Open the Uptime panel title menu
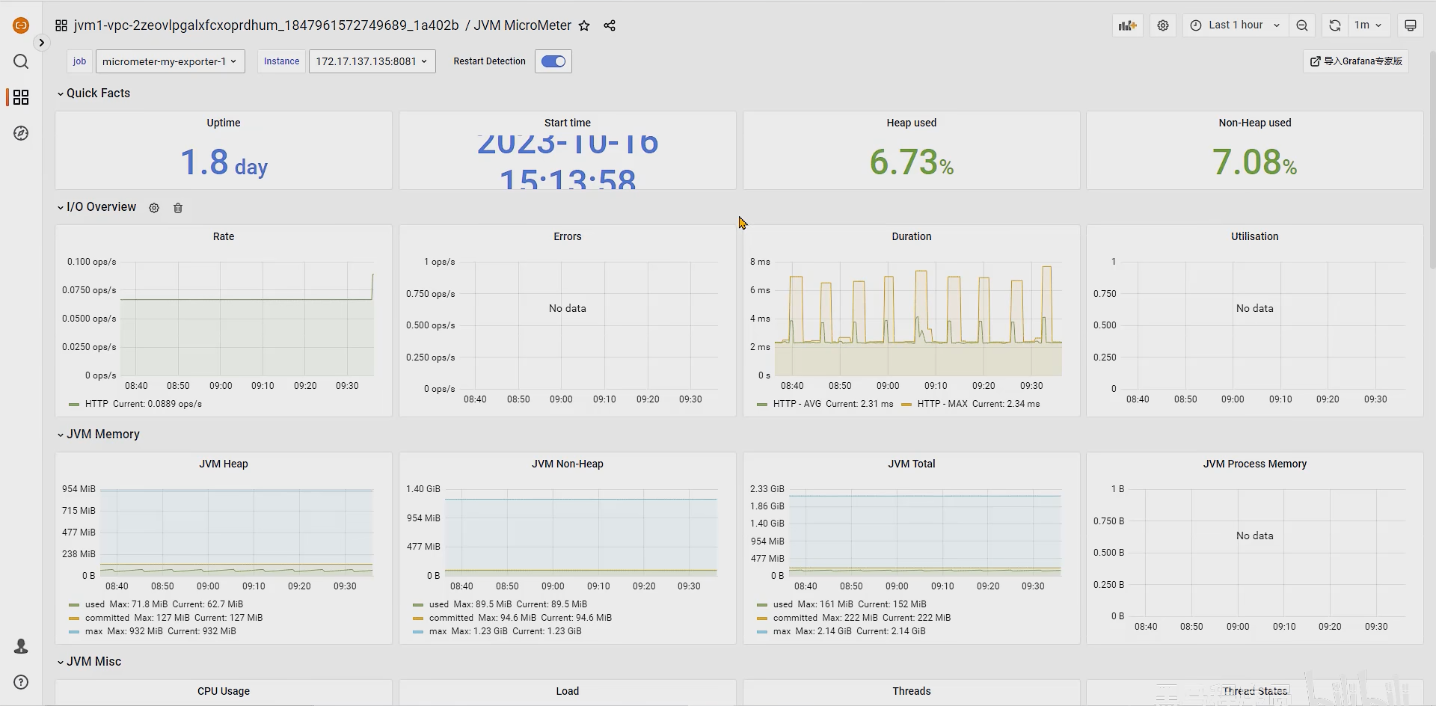This screenshot has height=706, width=1436. tap(224, 123)
